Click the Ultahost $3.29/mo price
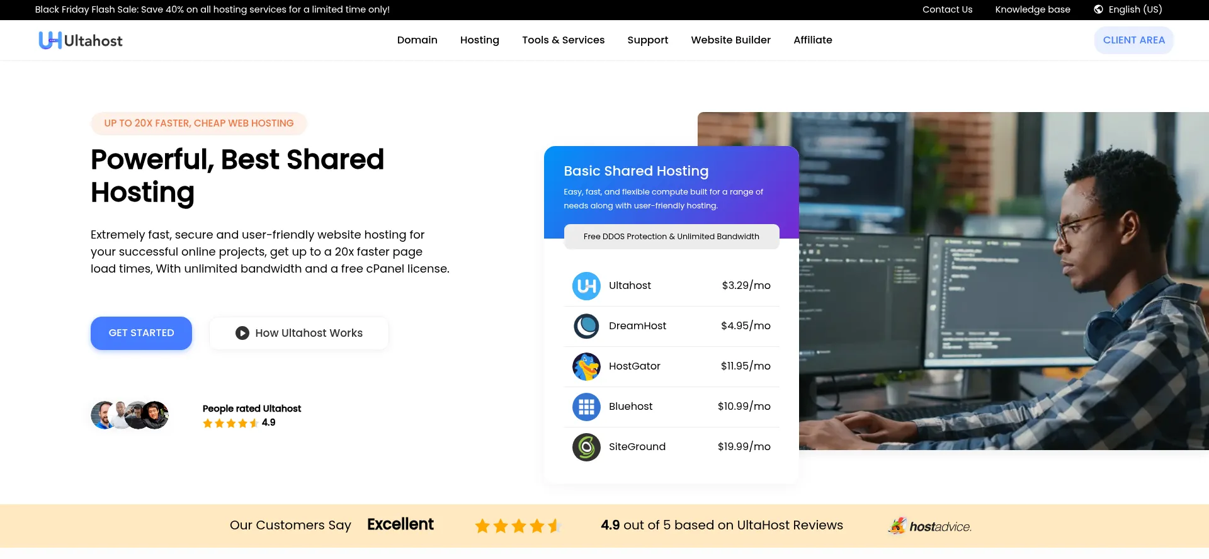 pos(746,286)
